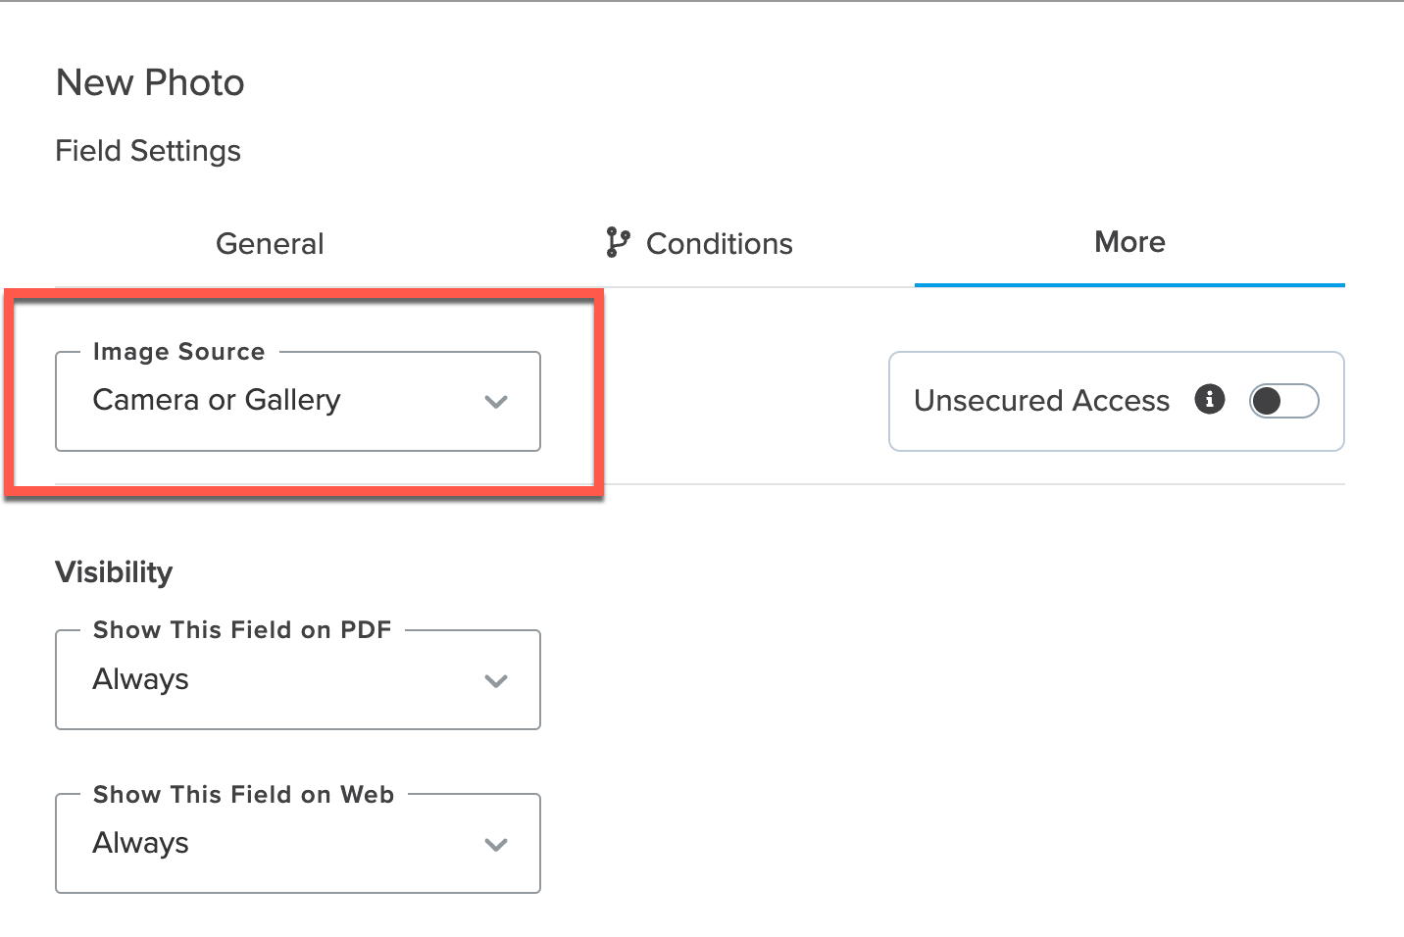Open the Conditions tab

coord(719,244)
